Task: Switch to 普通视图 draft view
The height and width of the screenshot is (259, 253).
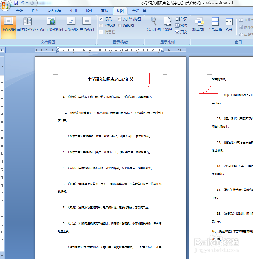Action: click(87, 25)
